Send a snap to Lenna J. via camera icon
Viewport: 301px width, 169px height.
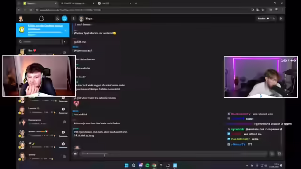(x=63, y=109)
